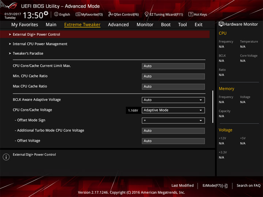Click the Hardware Monitor screen icon
The width and height of the screenshot is (263, 197).
(221, 24)
